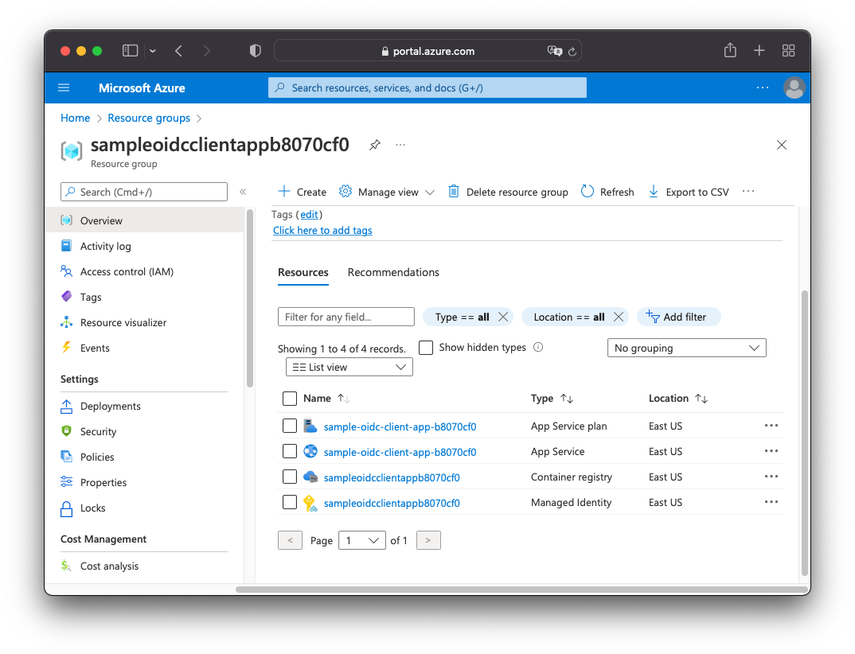Open the Azure portal hamburger menu
The width and height of the screenshot is (855, 654).
(64, 88)
